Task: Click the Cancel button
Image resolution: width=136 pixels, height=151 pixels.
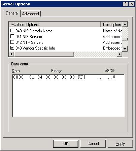Action: click(93, 144)
